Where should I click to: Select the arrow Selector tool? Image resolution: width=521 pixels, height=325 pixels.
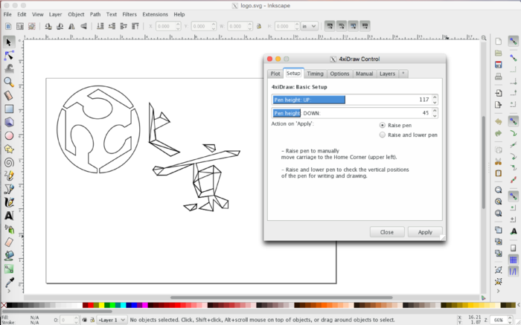pyautogui.click(x=9, y=42)
